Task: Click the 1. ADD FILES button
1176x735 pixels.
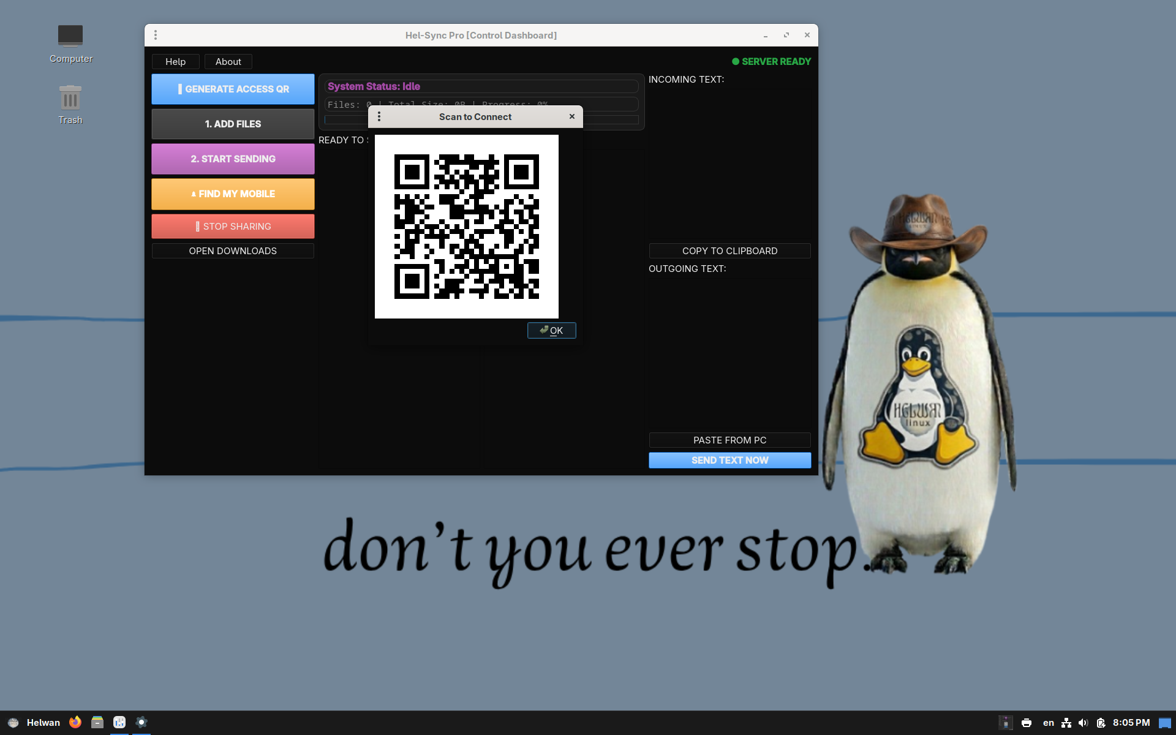Action: [233, 124]
